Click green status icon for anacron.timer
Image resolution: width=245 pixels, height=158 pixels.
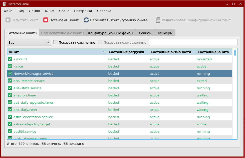10,95
